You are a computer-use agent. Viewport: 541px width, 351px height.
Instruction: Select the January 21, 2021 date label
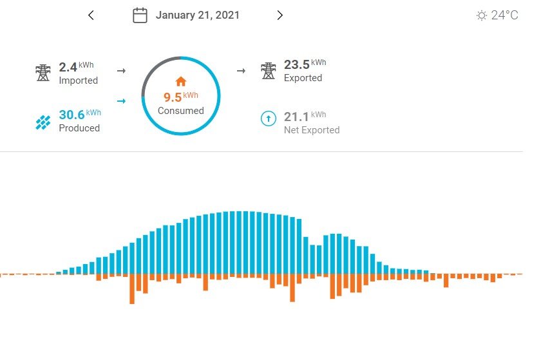click(197, 15)
